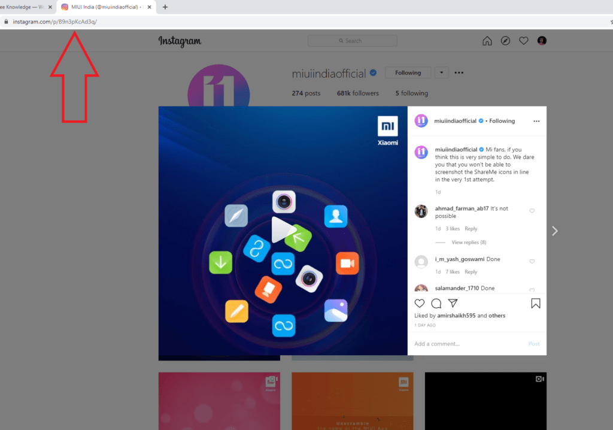Click ahmad_farman_ab17's avatar
Image resolution: width=613 pixels, height=430 pixels.
tap(421, 211)
